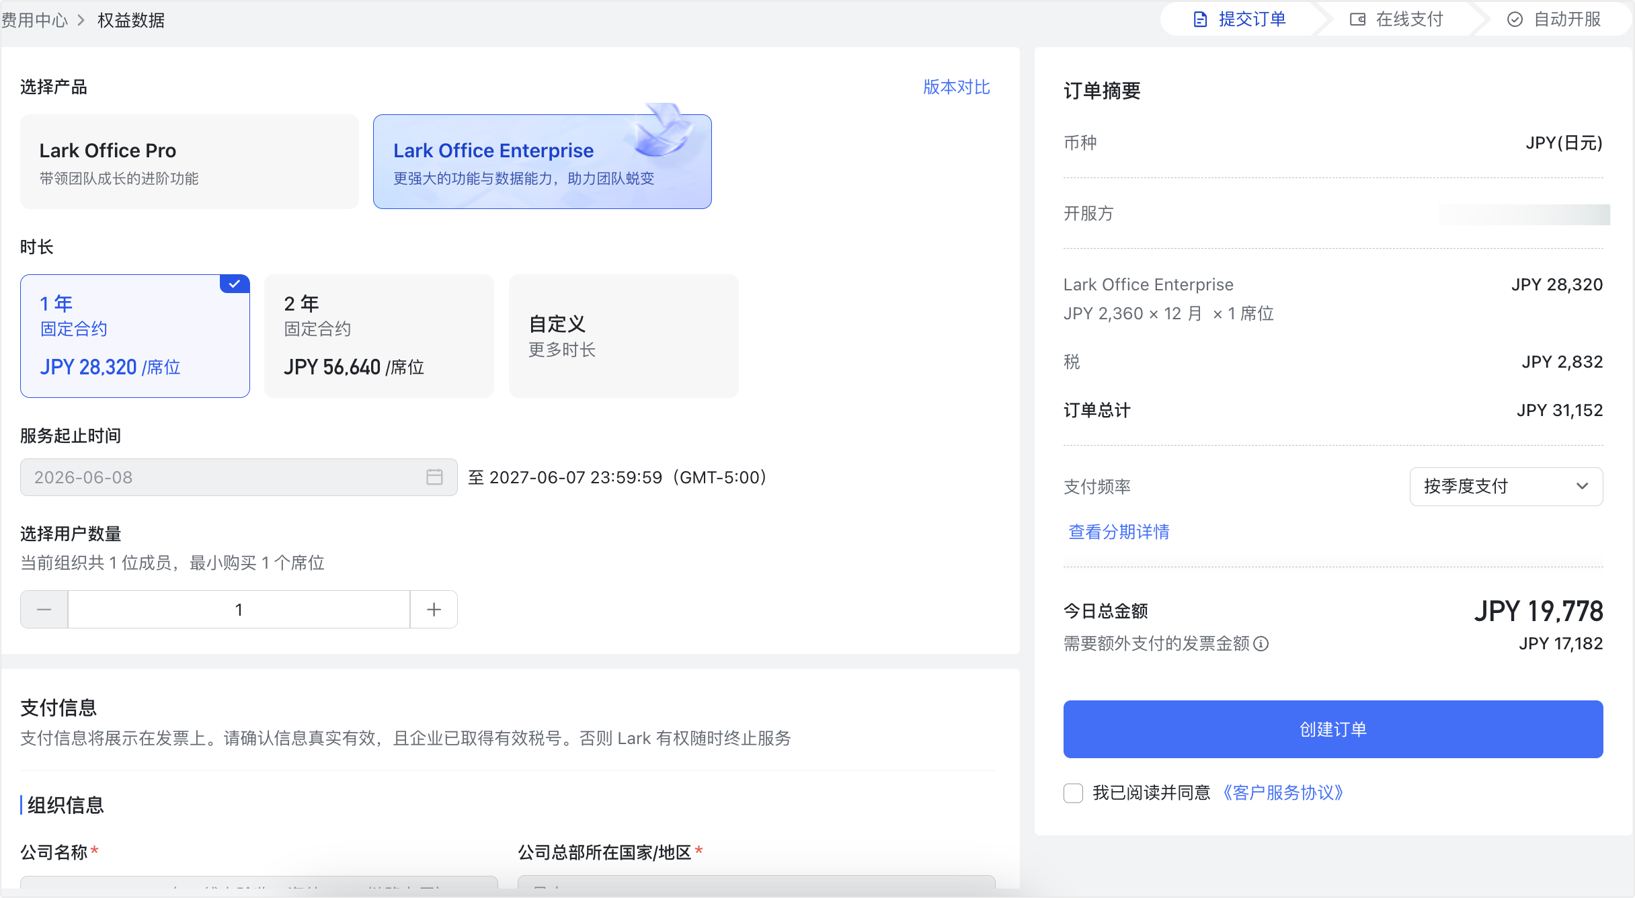
Task: Open the 公司总部所在国家/地区 field
Action: pyautogui.click(x=756, y=884)
